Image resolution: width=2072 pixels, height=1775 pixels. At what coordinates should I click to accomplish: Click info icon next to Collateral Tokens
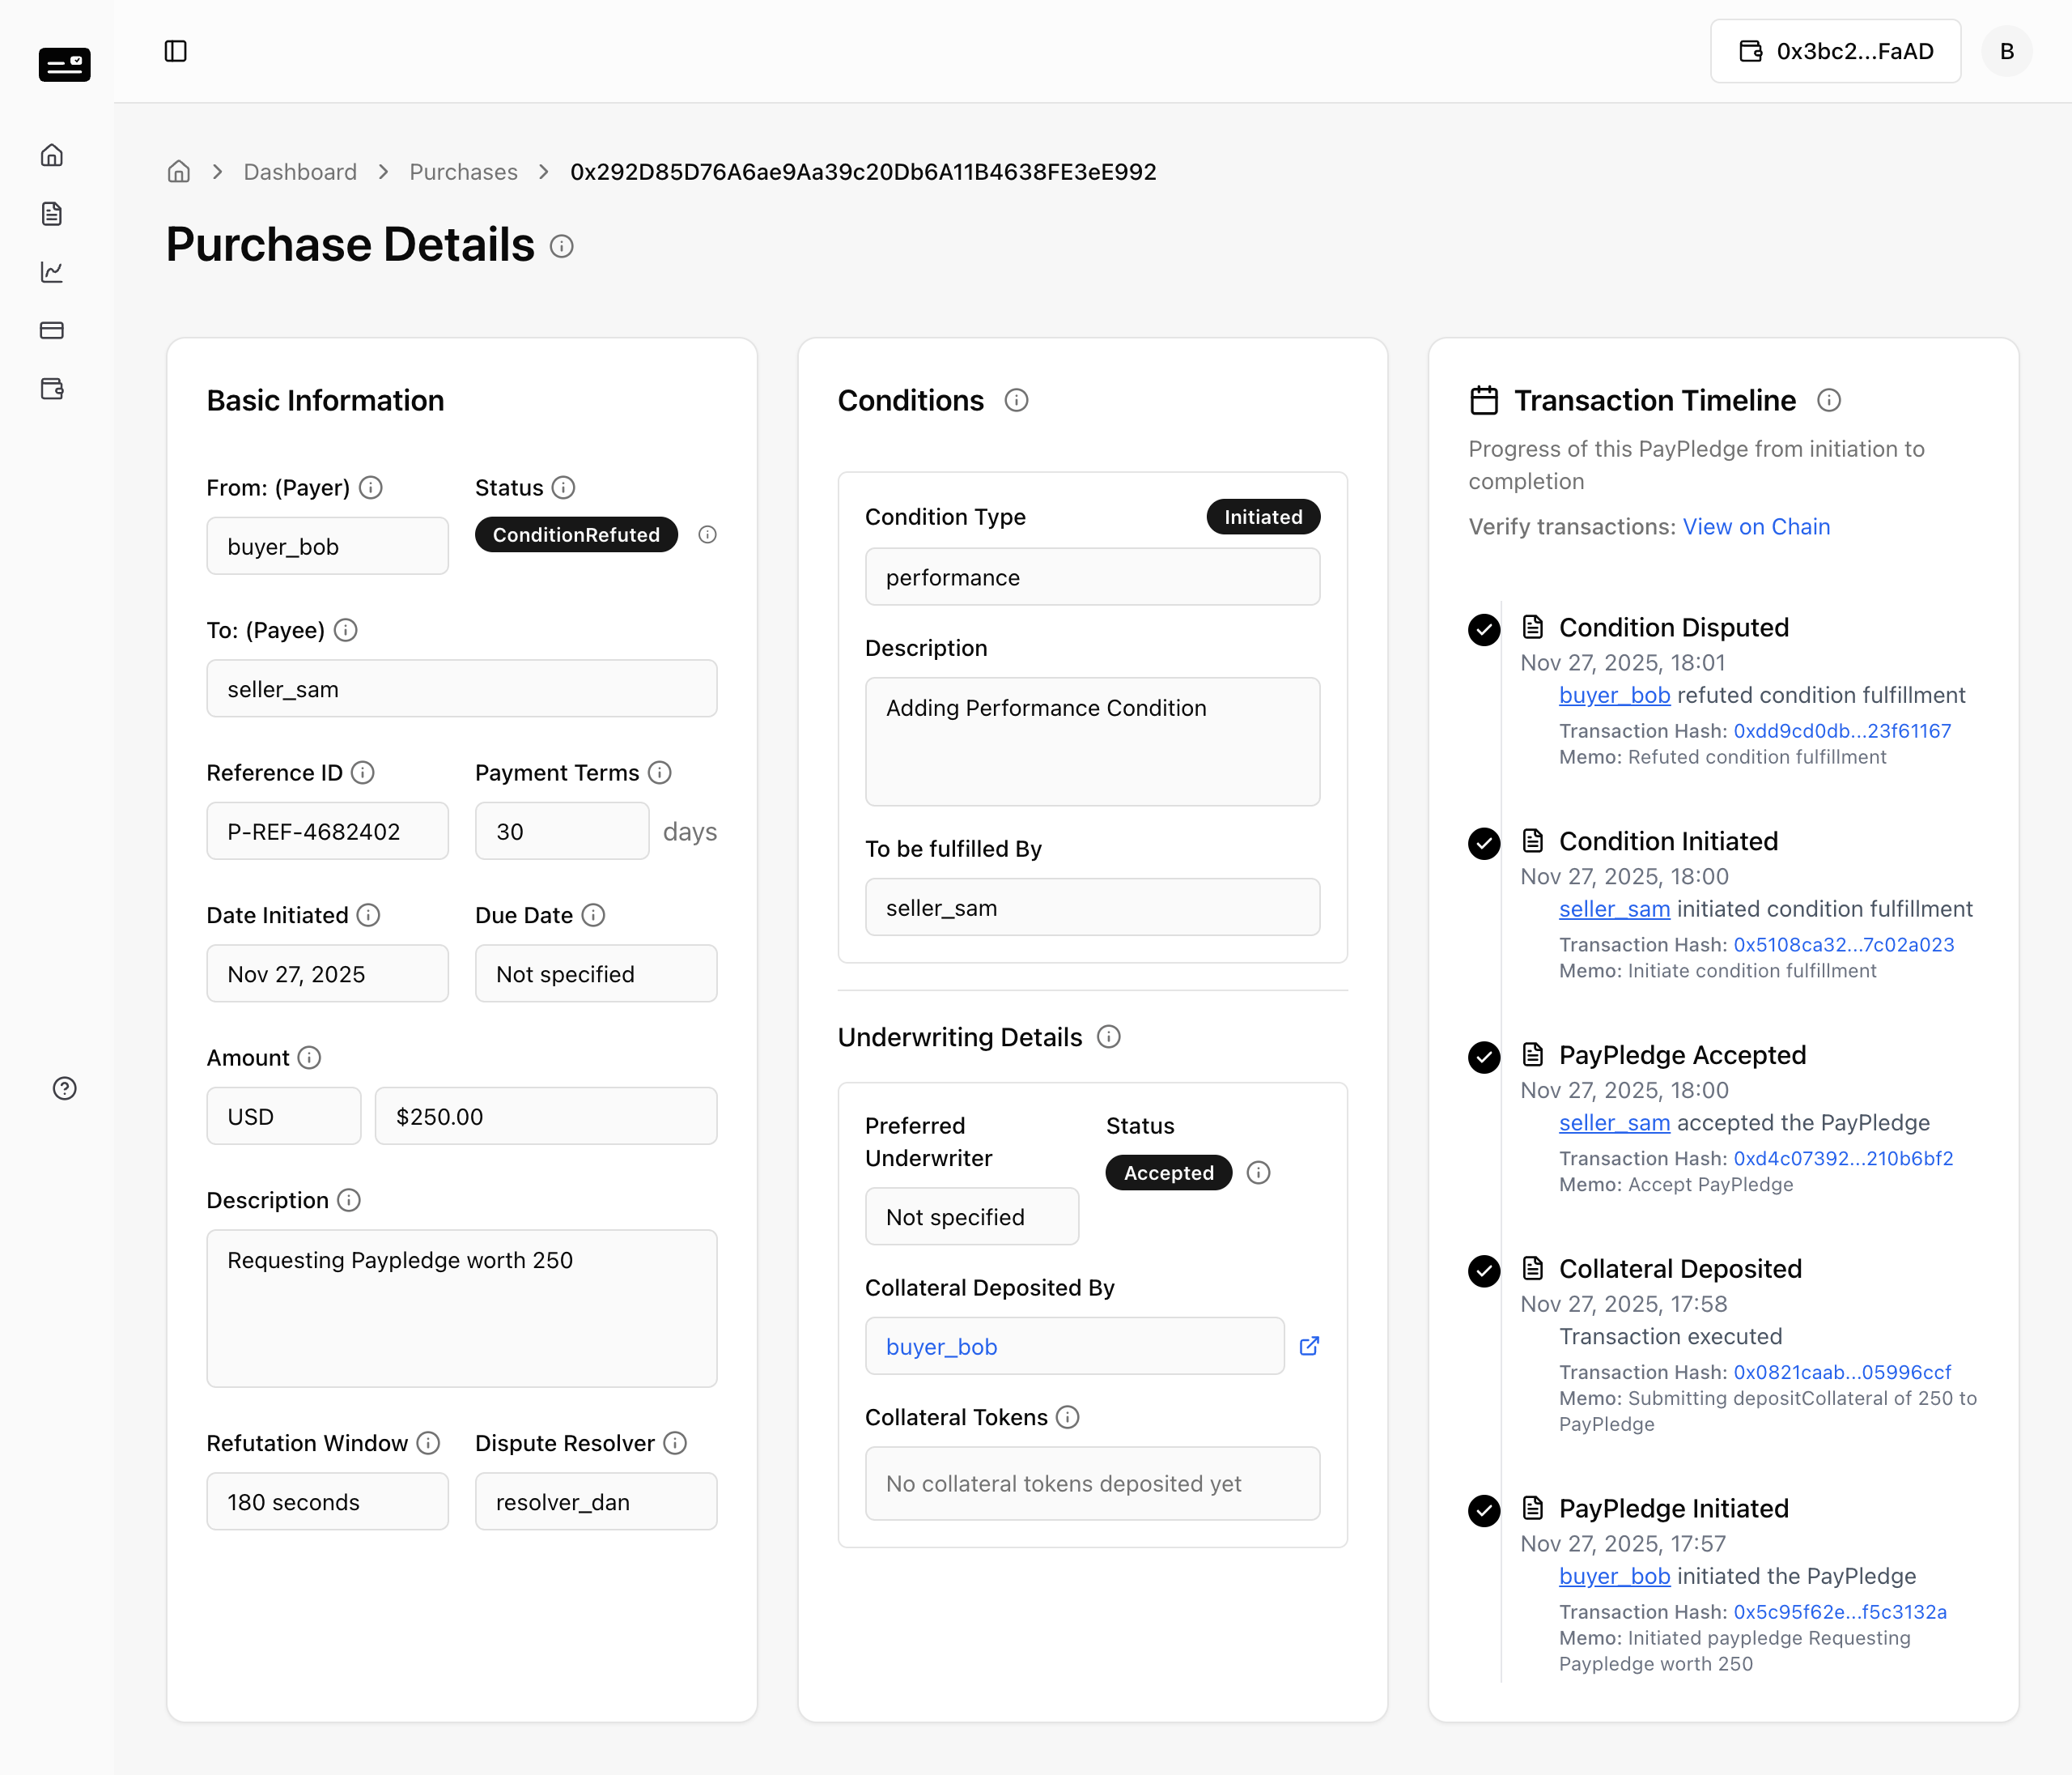tap(1068, 1417)
